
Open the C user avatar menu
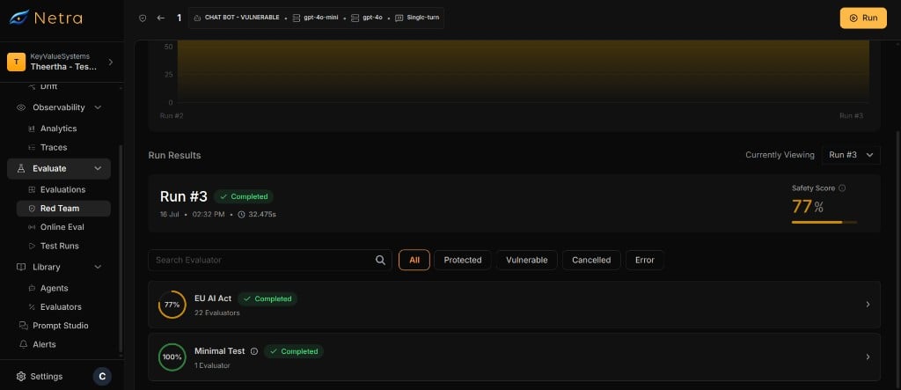(x=102, y=376)
